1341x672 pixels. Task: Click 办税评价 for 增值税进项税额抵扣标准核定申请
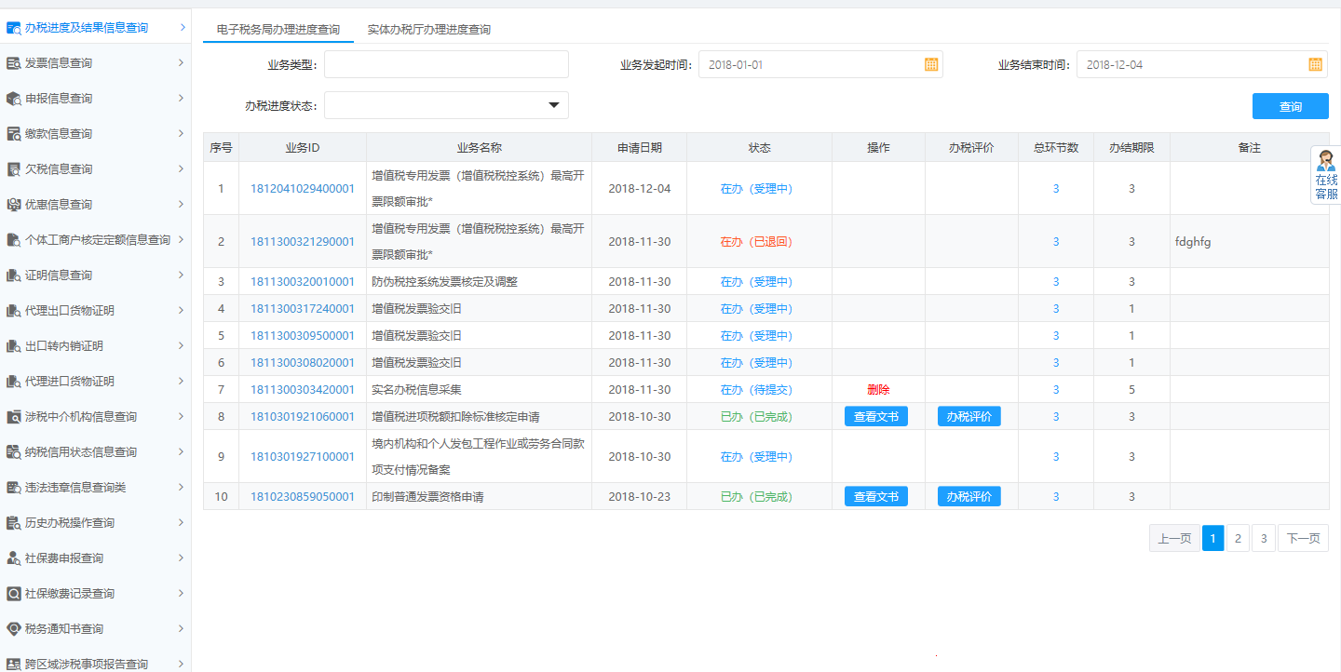click(968, 416)
